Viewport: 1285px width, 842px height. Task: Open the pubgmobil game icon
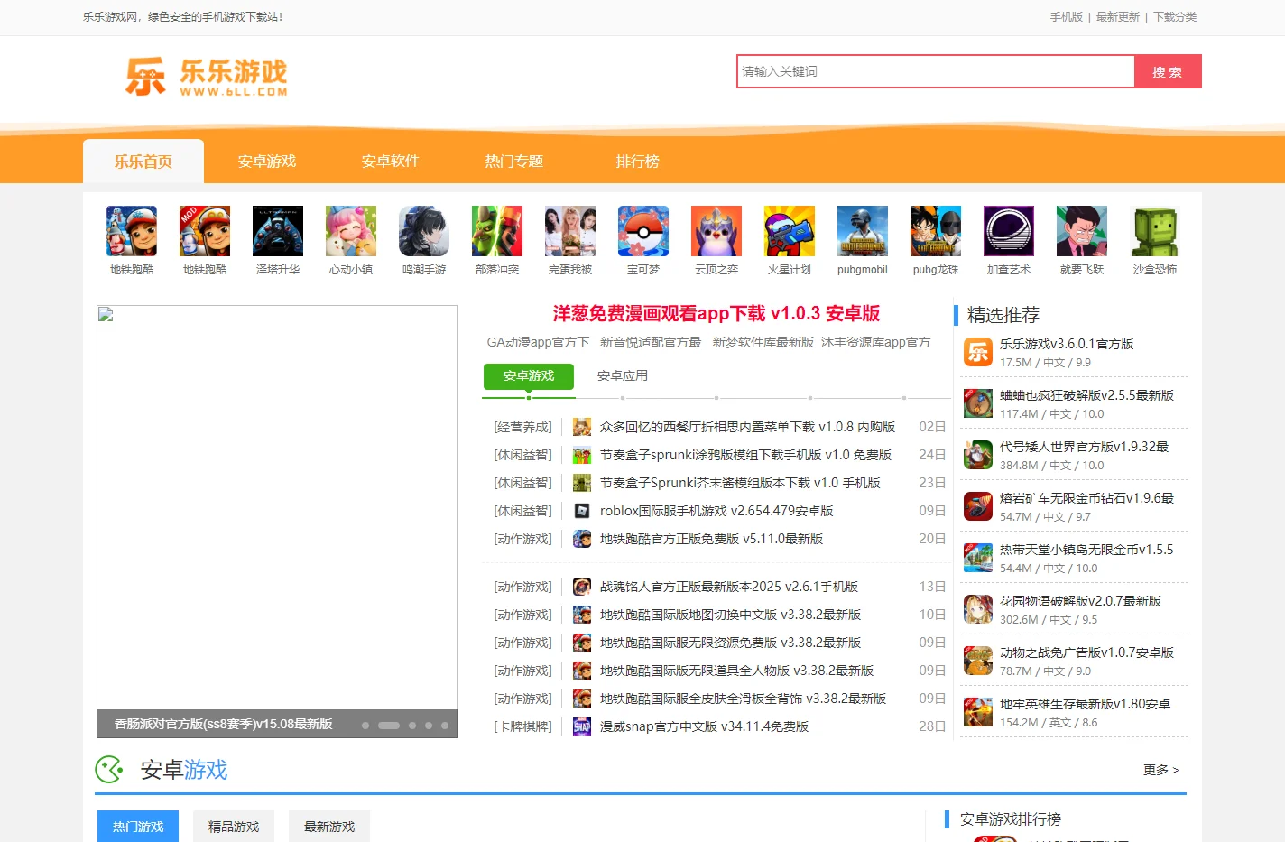tap(863, 231)
